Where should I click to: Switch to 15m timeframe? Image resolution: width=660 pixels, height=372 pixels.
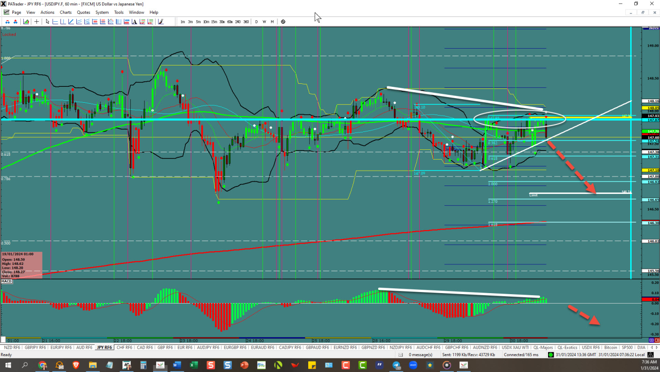coord(214,21)
